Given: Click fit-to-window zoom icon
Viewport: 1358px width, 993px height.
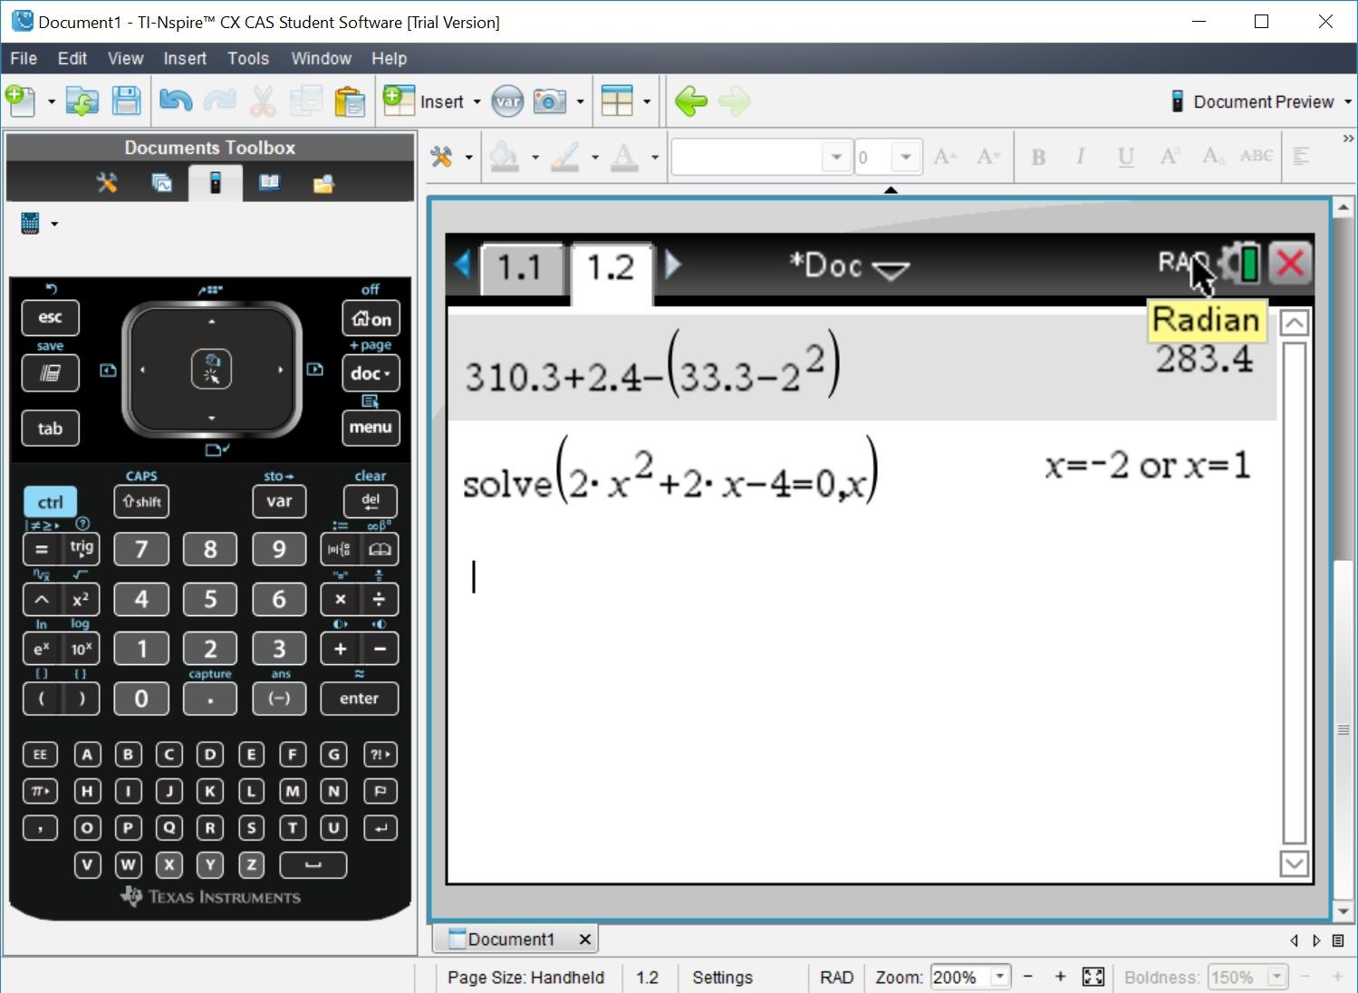Looking at the screenshot, I should 1093,977.
